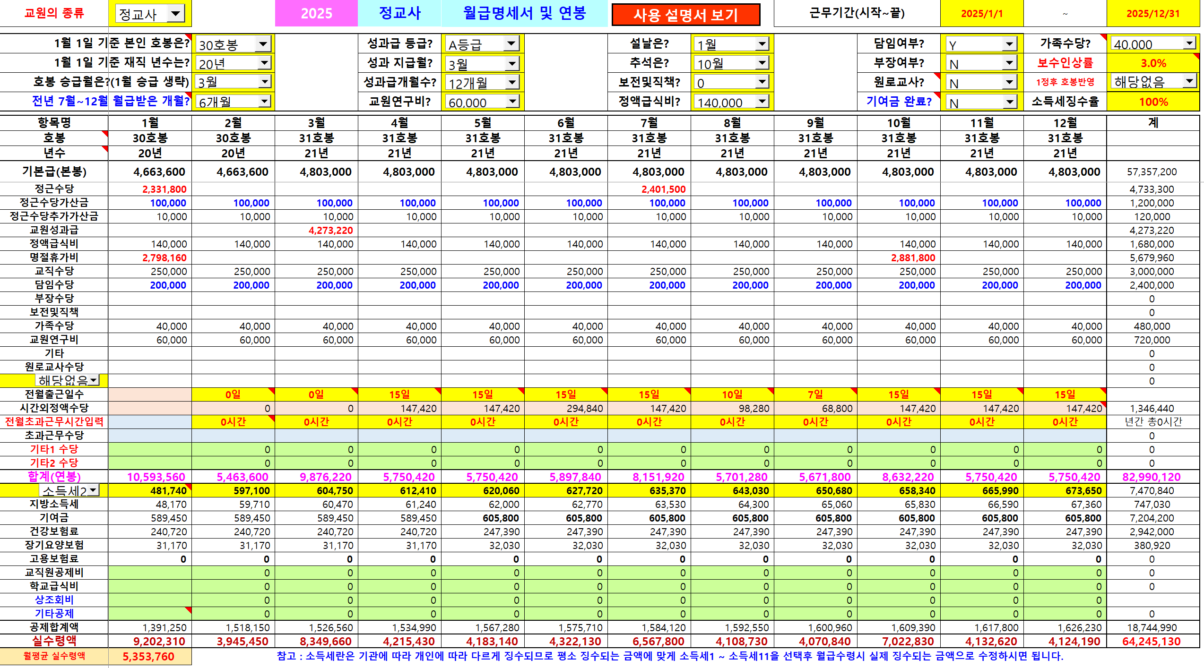
Task: Select the 2025/12/31 end date cell
Action: click(1152, 14)
